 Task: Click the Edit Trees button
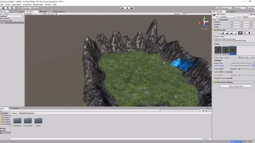[x=244, y=57]
